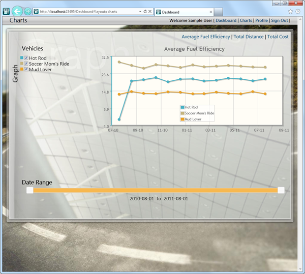The image size is (305, 274).
Task: Click the tan Soccer Mom's Ride swatch in Vehicles
Action: pyautogui.click(x=22, y=64)
